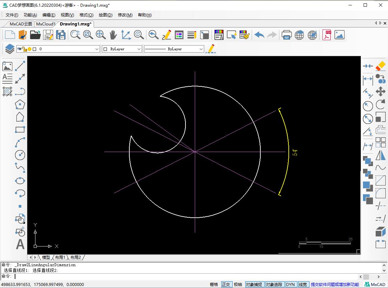Toggle DYN dynamic input mode
The image size is (388, 288).
[x=291, y=284]
